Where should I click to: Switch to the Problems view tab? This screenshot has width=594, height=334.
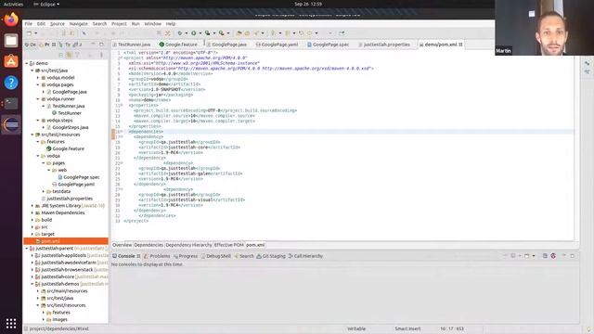coord(157,256)
